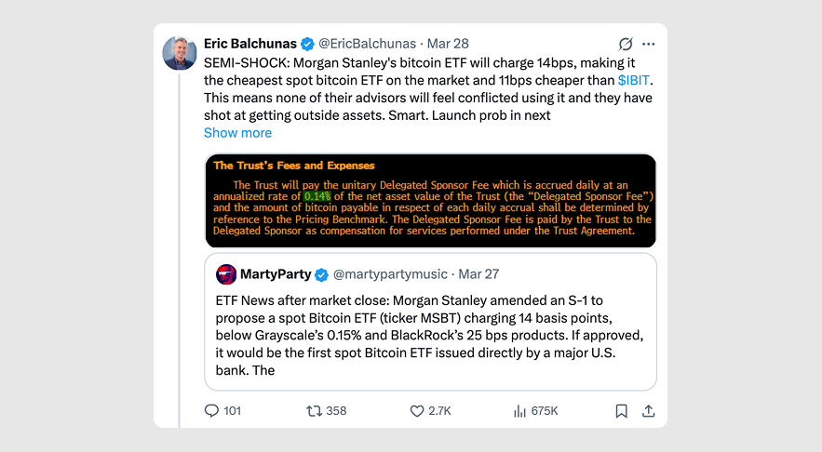Open the views analytics bar icon

pyautogui.click(x=521, y=410)
